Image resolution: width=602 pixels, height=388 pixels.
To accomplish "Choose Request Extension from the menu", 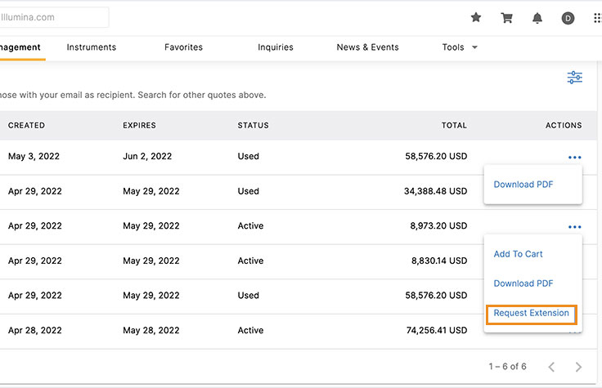I will pos(531,314).
